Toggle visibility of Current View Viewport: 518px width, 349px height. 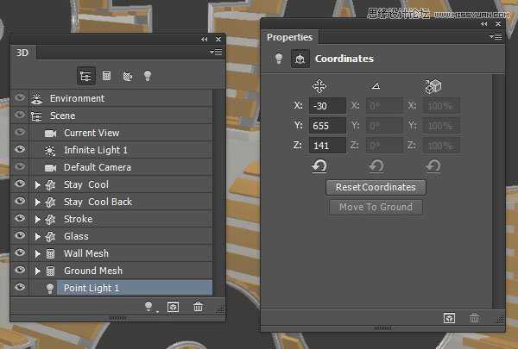[x=20, y=132]
